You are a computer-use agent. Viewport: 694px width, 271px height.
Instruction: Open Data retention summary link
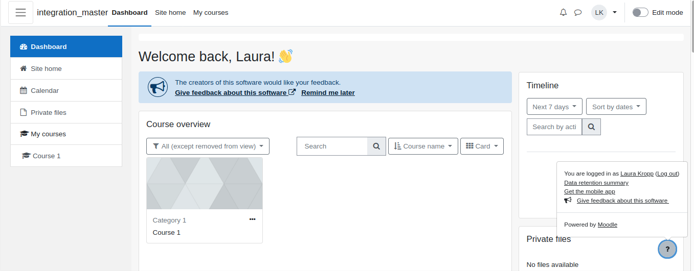coord(596,183)
